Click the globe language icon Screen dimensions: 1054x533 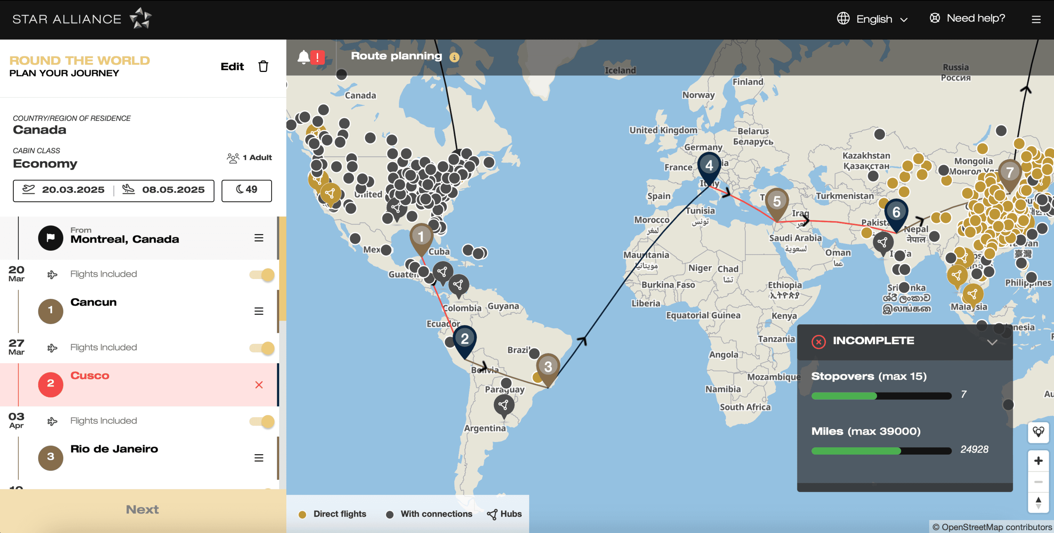(843, 18)
